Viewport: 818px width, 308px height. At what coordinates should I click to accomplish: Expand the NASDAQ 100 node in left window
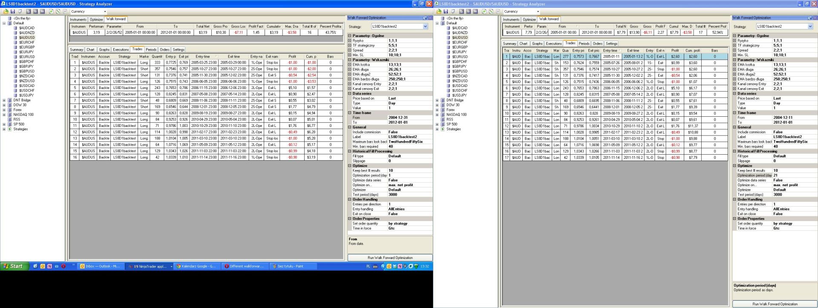[4, 115]
